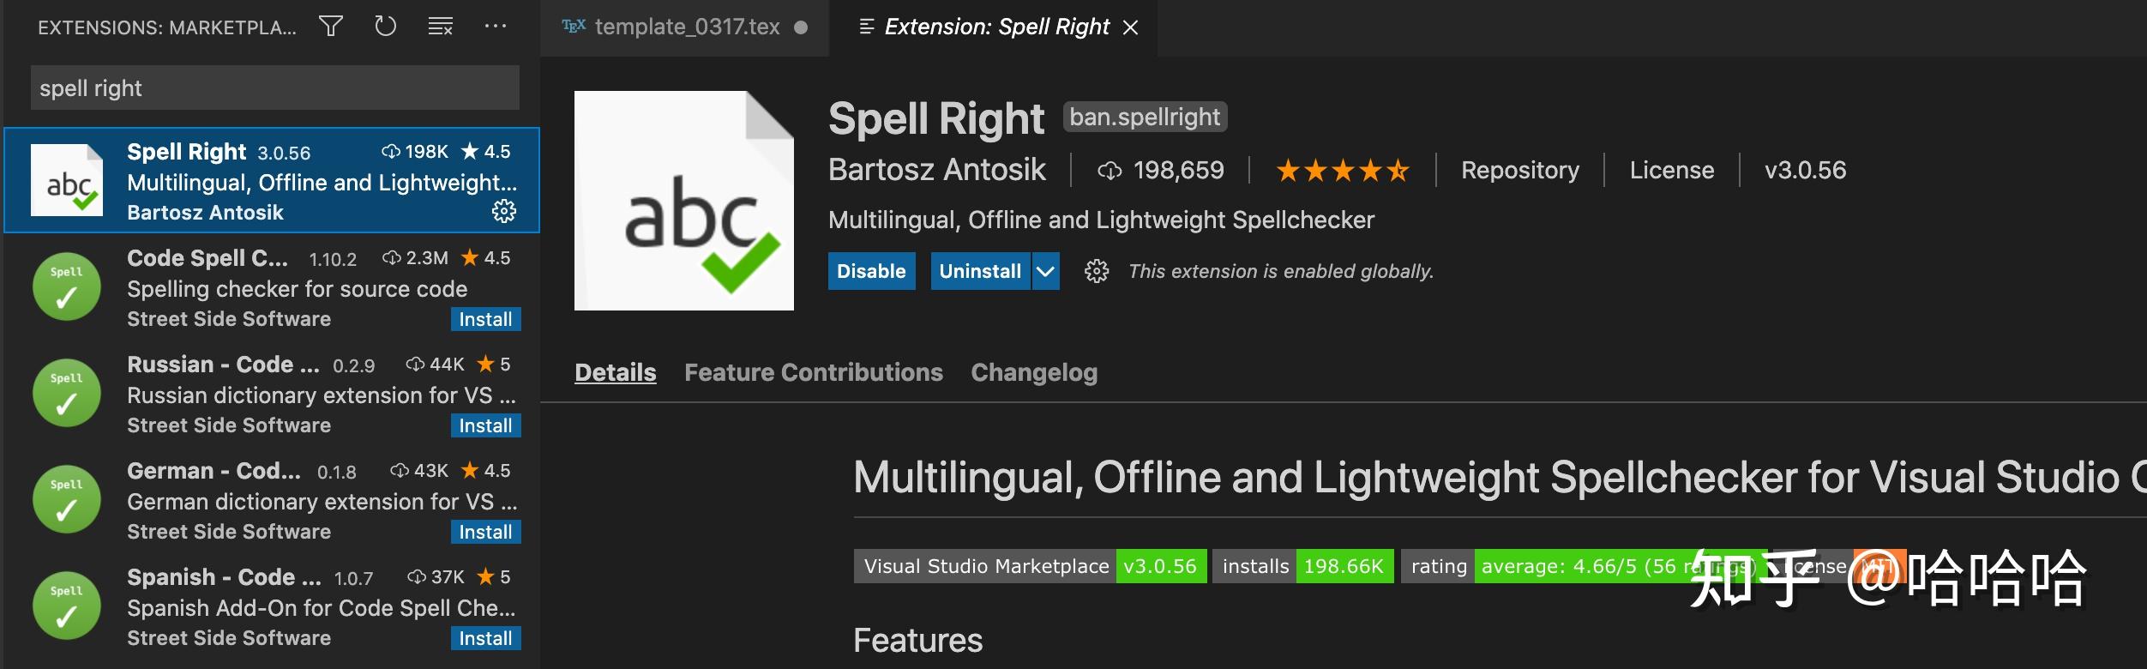2147x669 pixels.
Task: Select the Spell Right abc list icon
Action: 67,180
